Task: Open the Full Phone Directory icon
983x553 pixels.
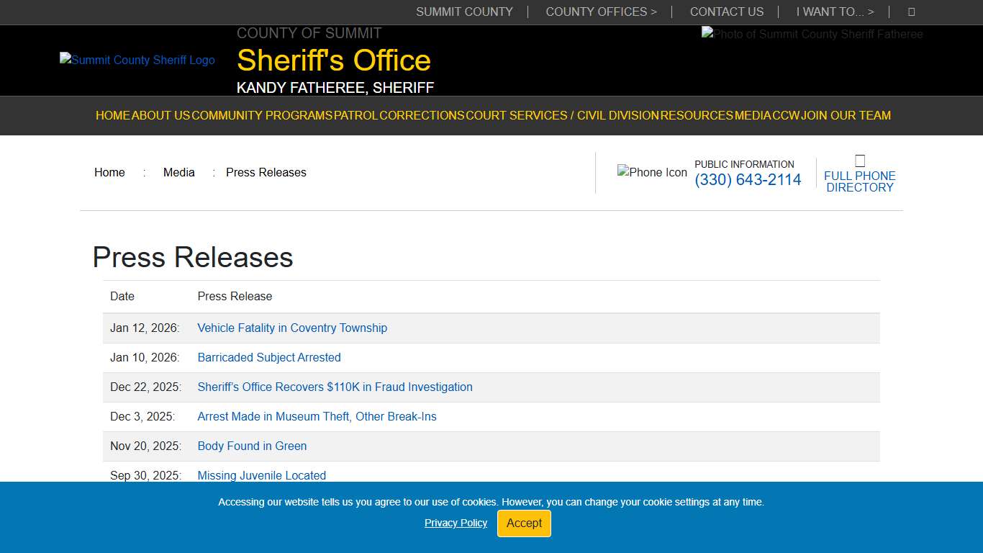Action: coord(860,160)
